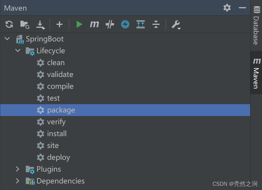Add Maven project with plus icon
The height and width of the screenshot is (190, 262).
pos(59,24)
